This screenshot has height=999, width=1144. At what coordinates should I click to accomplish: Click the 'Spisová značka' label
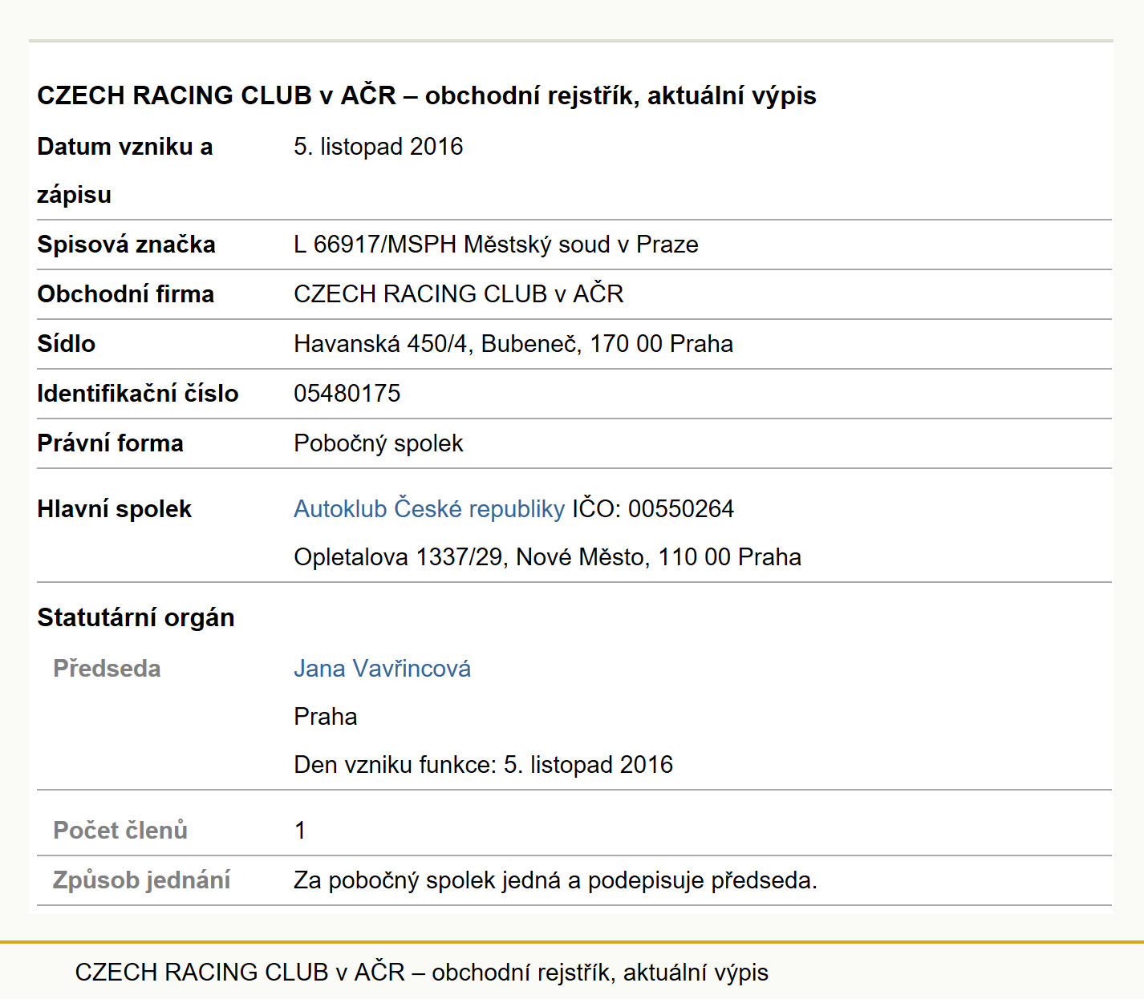point(126,245)
